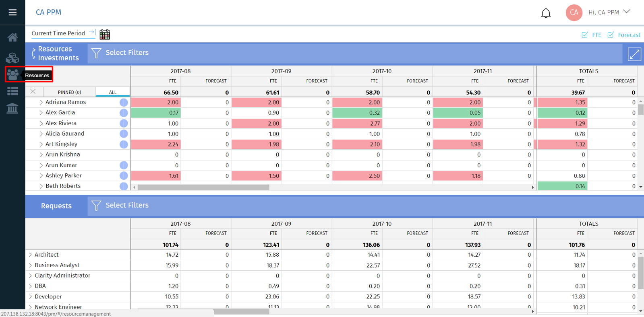Expand the Business Analyst request row
Viewport: 644px width, 317px height.
(30, 265)
